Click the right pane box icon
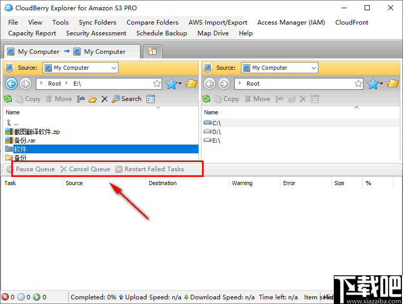 (x=291, y=99)
